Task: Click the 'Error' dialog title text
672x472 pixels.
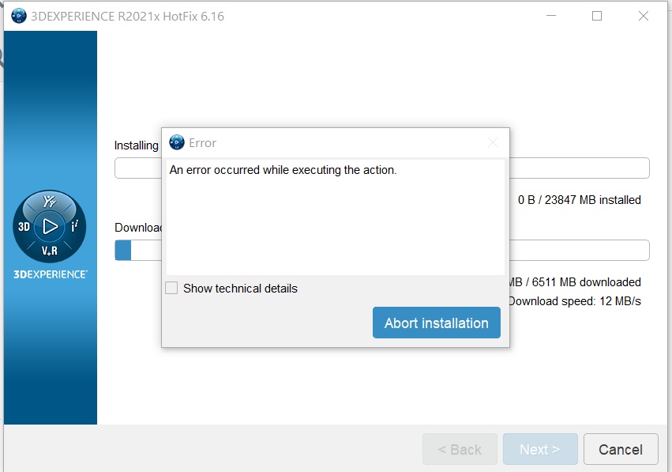Action: tap(203, 143)
